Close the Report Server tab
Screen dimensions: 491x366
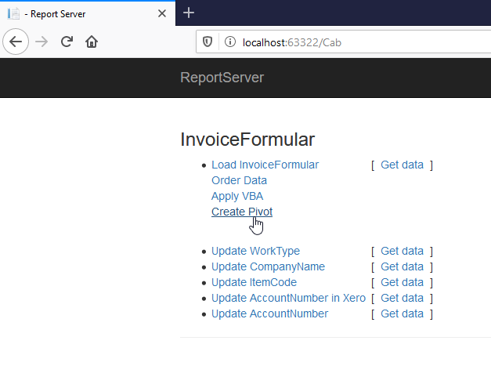[162, 13]
